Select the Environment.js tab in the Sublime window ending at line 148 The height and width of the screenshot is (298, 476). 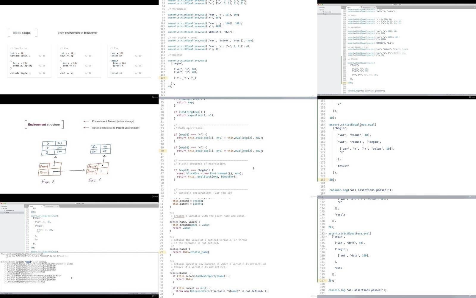point(369,7)
